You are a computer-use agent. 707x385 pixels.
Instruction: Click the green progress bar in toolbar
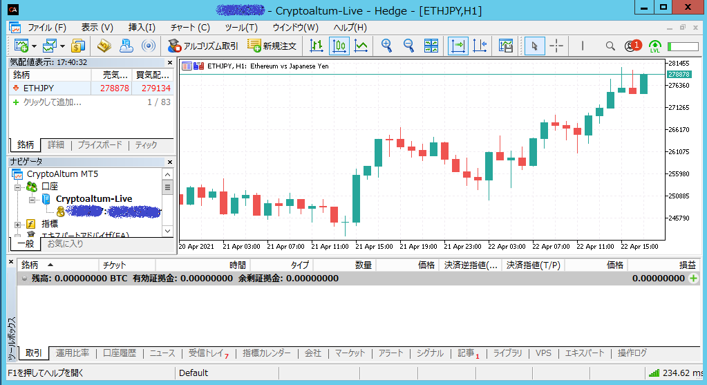(683, 46)
